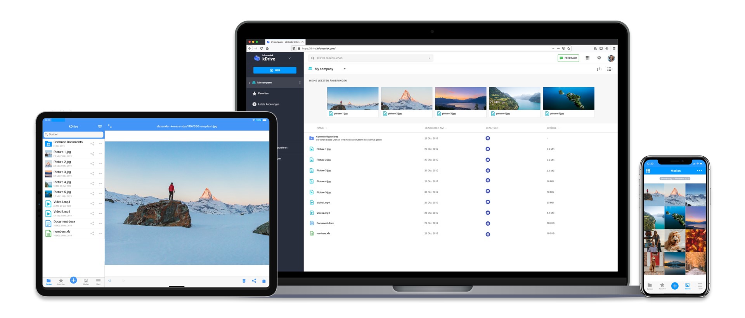Tap the grid icon in the phone header
The image size is (745, 318).
coord(648,171)
